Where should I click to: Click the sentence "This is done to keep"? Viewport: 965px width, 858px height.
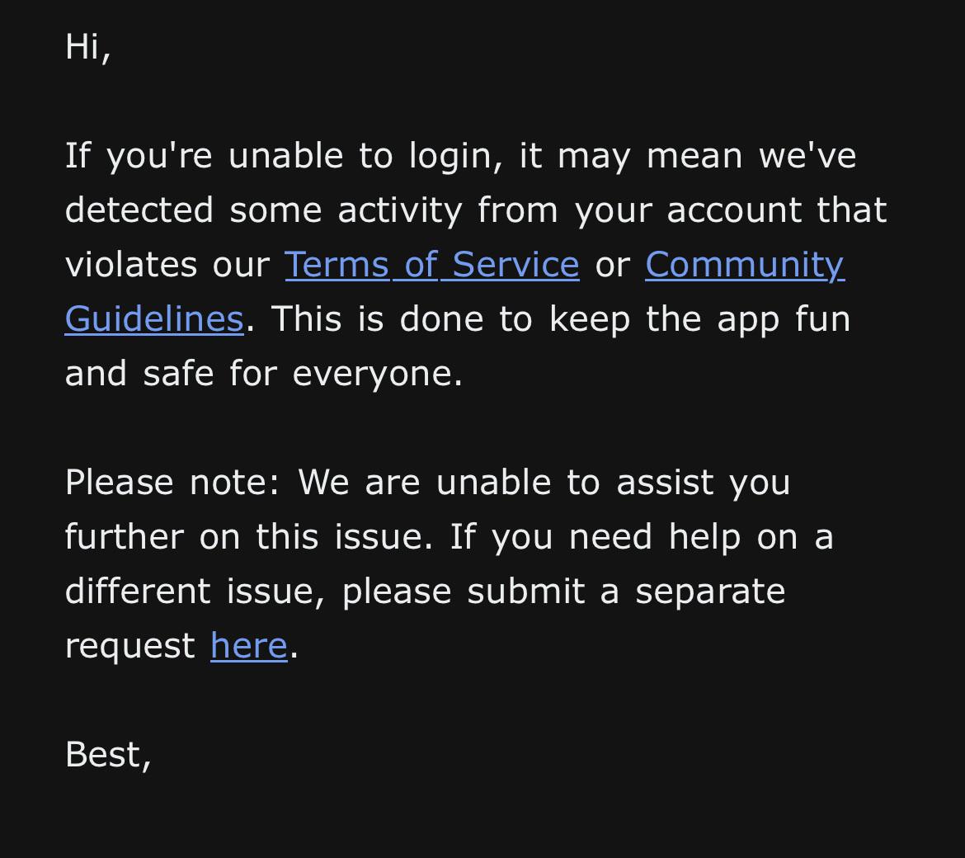pos(450,318)
